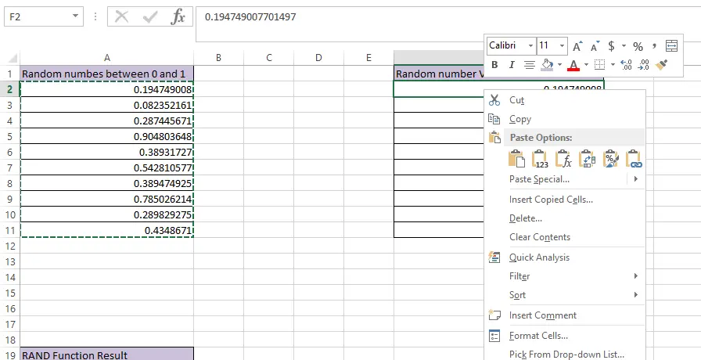Click the Merge & Center icon
The height and width of the screenshot is (360, 701).
point(671,46)
